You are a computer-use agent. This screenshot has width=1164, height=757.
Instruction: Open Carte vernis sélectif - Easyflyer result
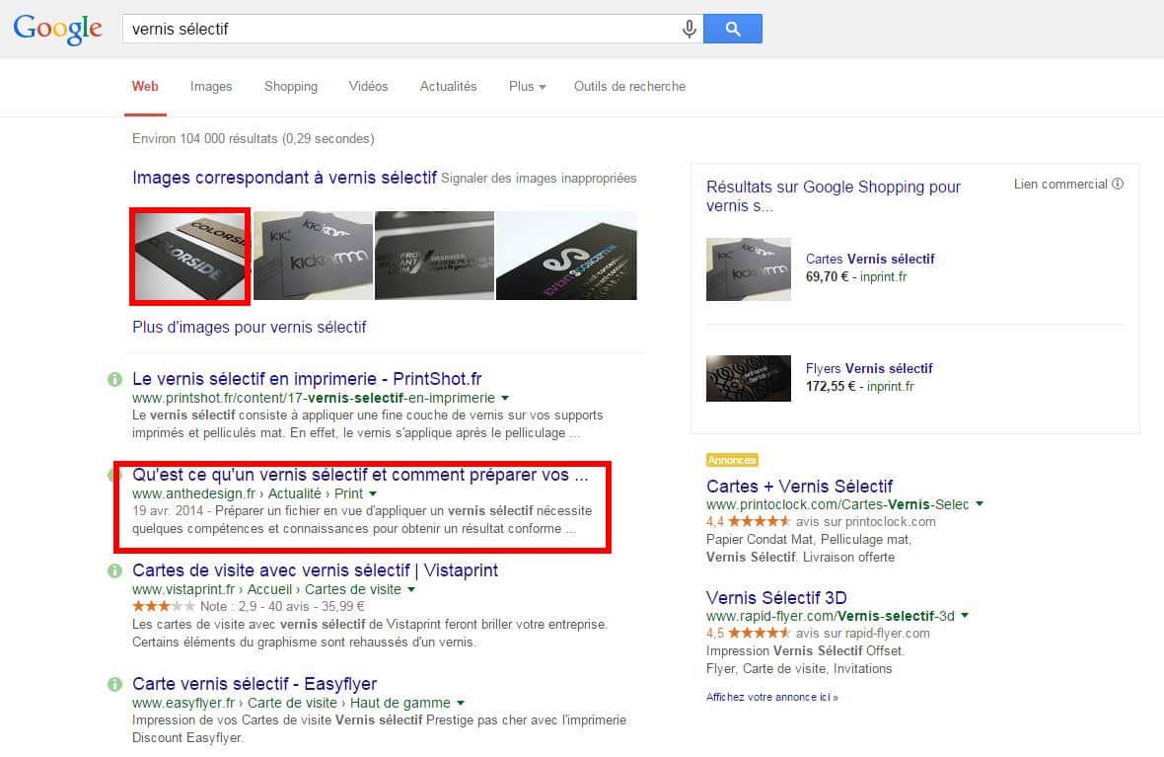coord(255,684)
